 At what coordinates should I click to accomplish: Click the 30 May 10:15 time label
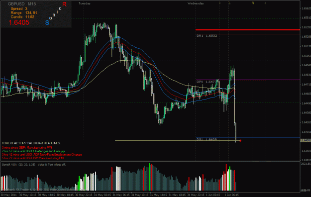(27, 195)
